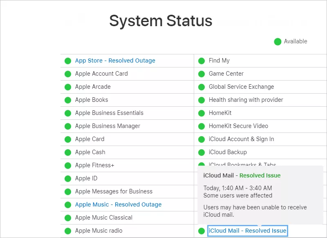Select the HomeKit Secure Video text
Image resolution: width=327 pixels, height=238 pixels.
tap(238, 126)
